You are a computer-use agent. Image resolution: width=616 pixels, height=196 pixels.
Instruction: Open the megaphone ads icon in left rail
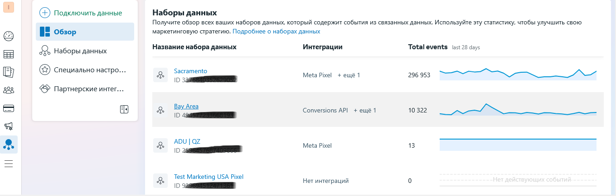pos(9,126)
